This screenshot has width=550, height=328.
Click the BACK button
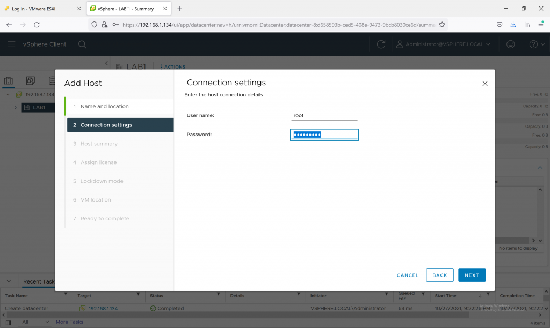tap(440, 275)
